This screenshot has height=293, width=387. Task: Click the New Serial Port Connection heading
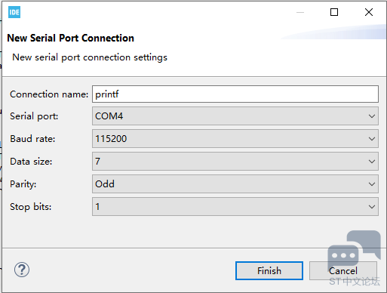[x=71, y=38]
